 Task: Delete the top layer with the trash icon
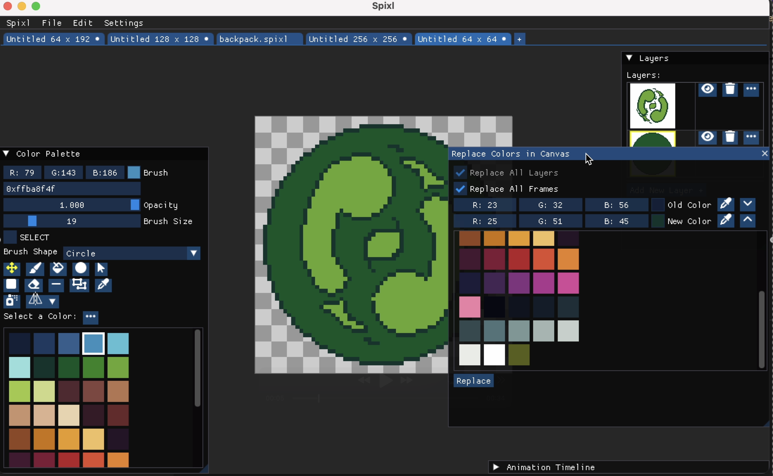coord(730,89)
